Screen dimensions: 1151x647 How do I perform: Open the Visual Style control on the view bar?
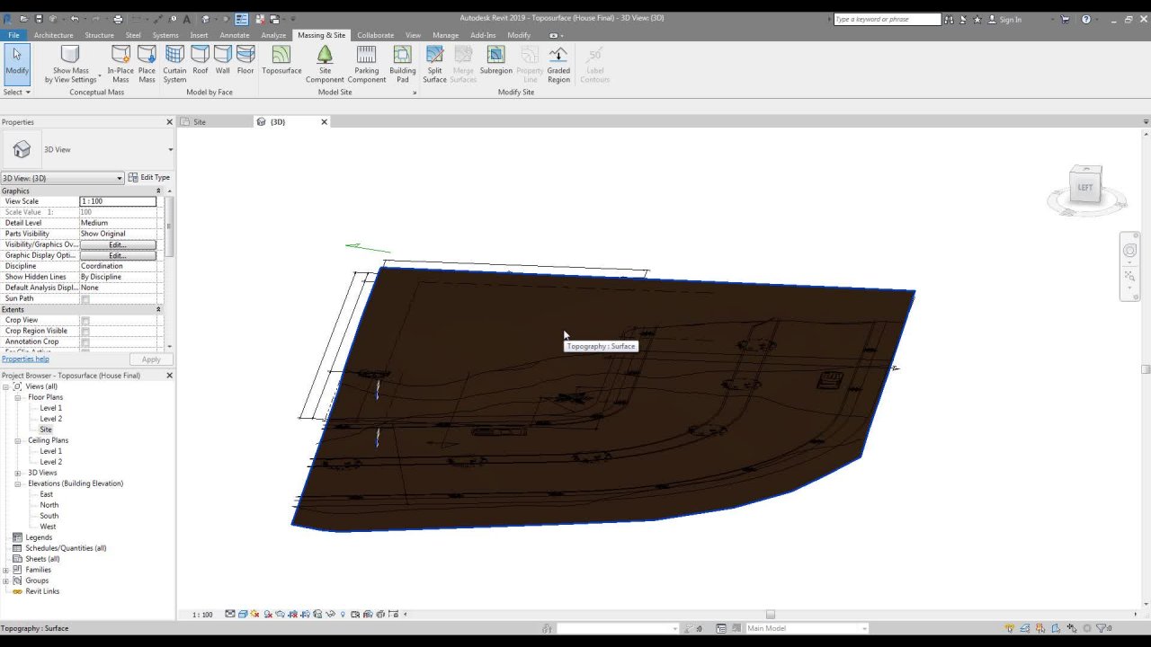point(241,614)
